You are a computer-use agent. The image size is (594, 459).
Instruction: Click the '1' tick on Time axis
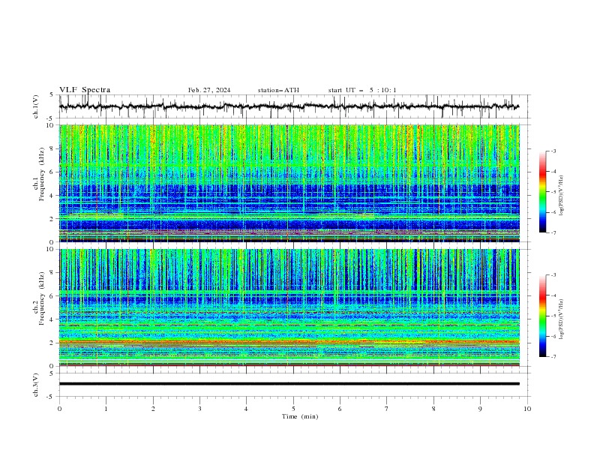tap(106, 409)
